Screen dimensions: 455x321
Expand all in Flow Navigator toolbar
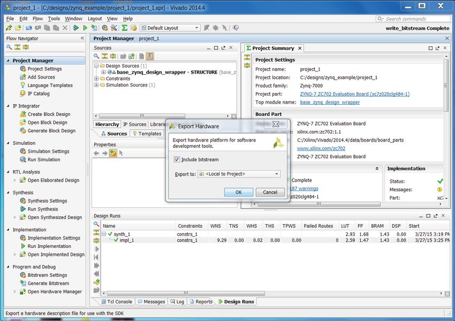26,47
